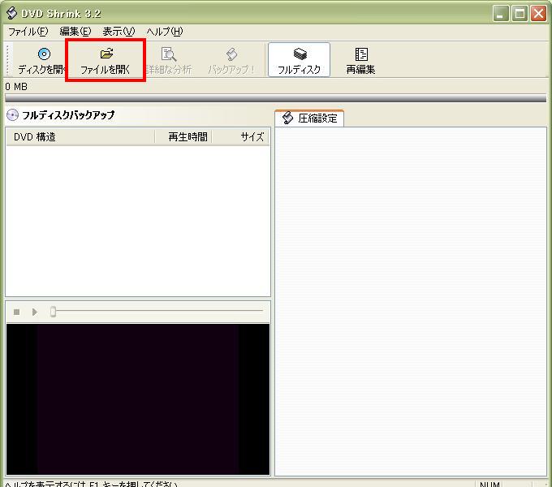Click the 詳細な分析 analysis toolbar button
The image size is (552, 487).
tap(169, 60)
